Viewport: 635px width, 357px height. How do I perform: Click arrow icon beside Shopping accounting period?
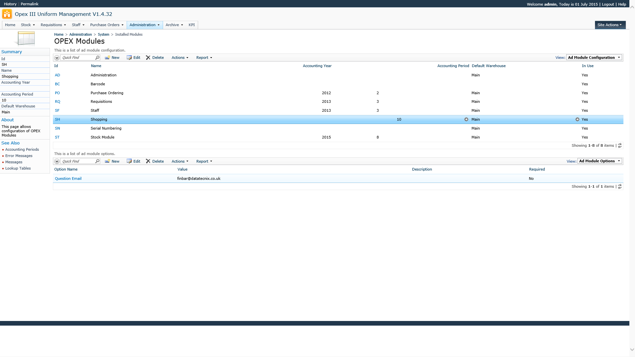click(466, 119)
